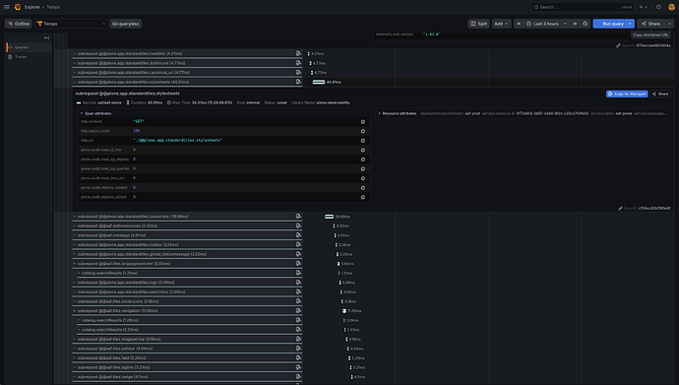
Task: Open logs icon for navigation span row
Action: click(x=298, y=310)
